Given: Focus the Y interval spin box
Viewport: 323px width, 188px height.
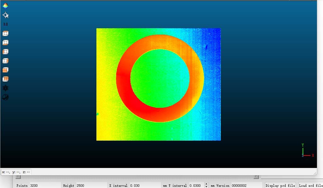Looking at the screenshot, I should 197,185.
